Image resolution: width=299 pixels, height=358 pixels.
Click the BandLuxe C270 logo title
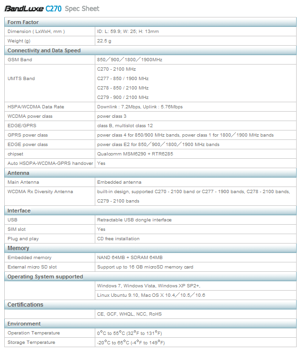(x=33, y=8)
